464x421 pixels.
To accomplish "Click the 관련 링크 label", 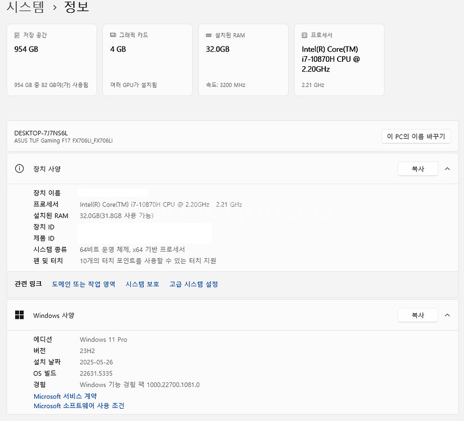I will (28, 284).
